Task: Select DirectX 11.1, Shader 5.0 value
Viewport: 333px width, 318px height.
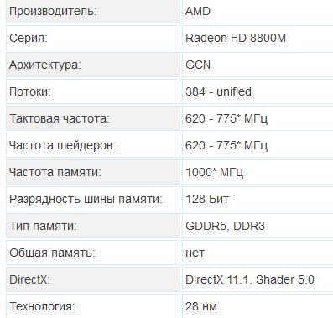Action: pyautogui.click(x=250, y=279)
